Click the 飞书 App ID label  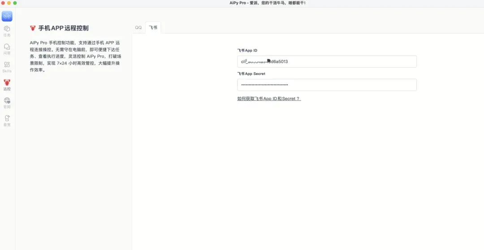coord(247,50)
